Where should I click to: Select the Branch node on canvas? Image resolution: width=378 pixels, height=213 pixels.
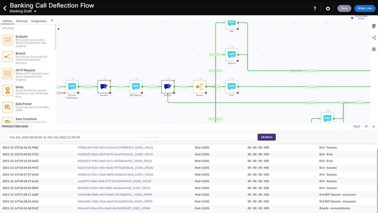coord(200,87)
